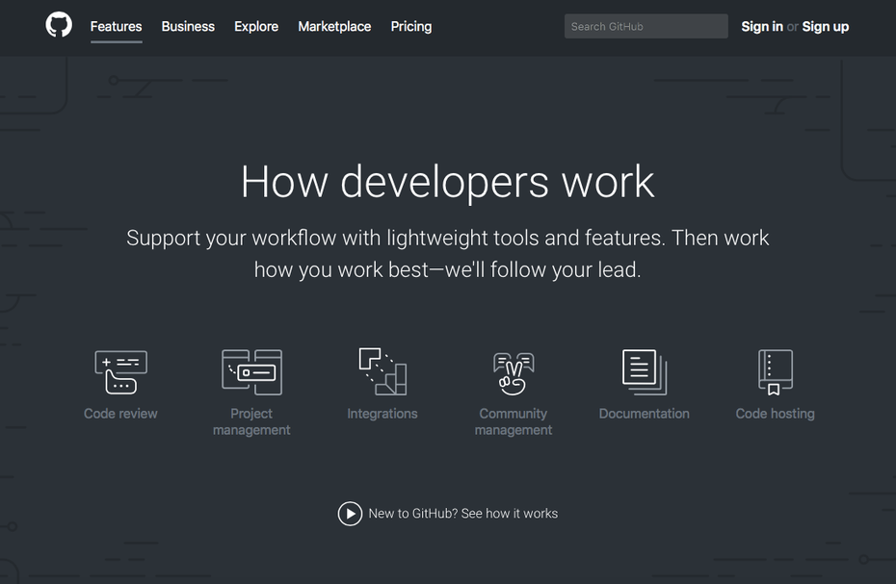This screenshot has height=584, width=896.
Task: Click the Sign up link
Action: (825, 26)
